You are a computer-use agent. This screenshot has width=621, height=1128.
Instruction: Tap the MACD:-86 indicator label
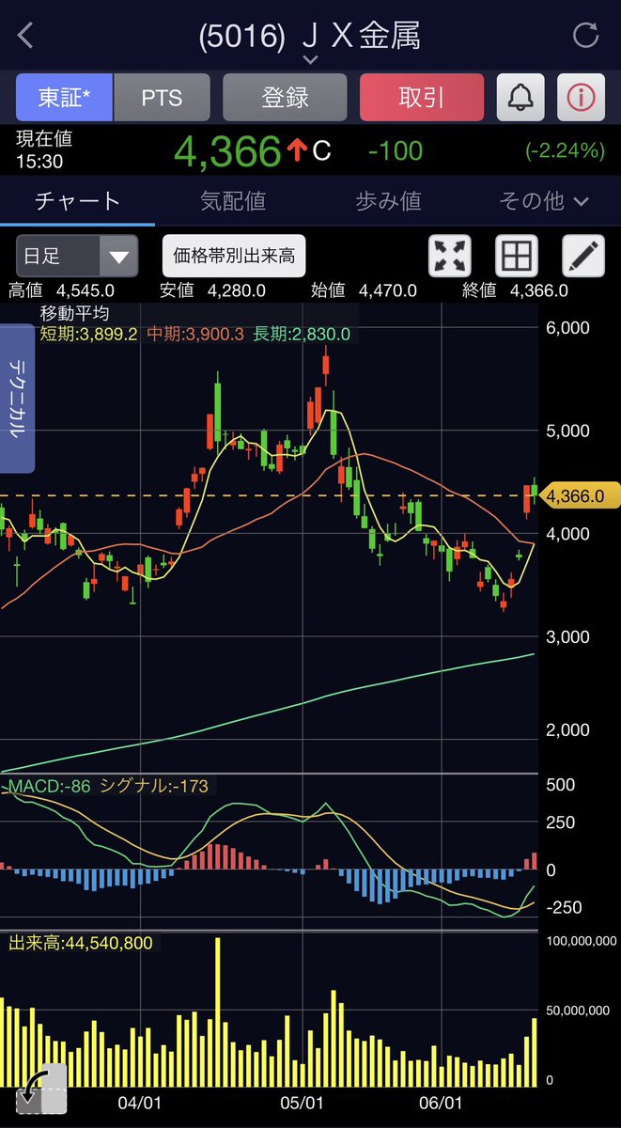coord(50,786)
